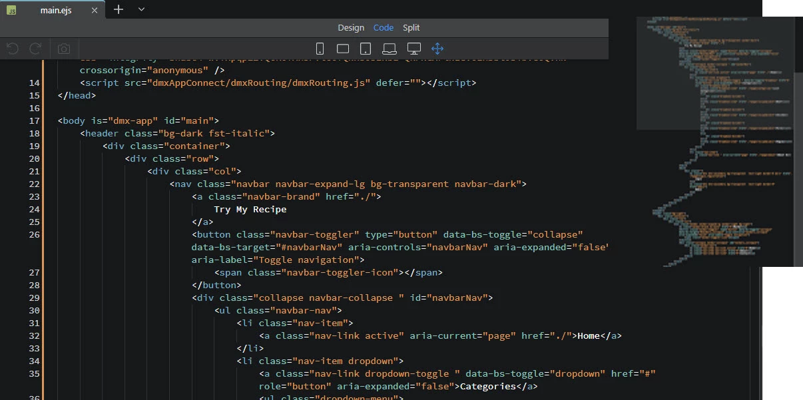Select the tablet viewport size

tap(366, 49)
